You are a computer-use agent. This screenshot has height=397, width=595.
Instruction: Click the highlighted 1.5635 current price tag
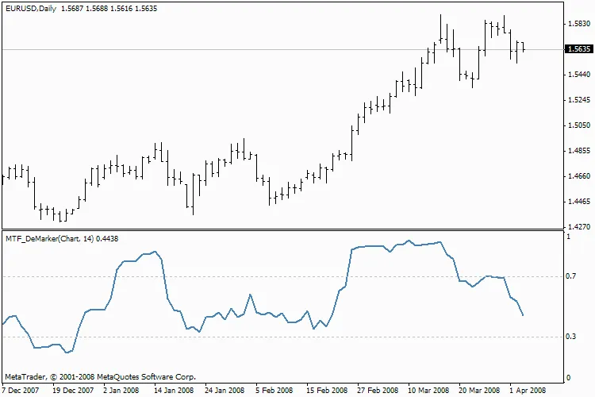click(577, 49)
